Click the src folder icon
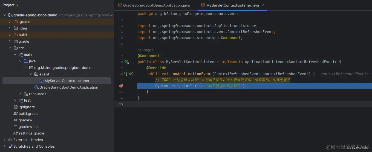Viewport: 372px width, 152px height. click(16, 48)
